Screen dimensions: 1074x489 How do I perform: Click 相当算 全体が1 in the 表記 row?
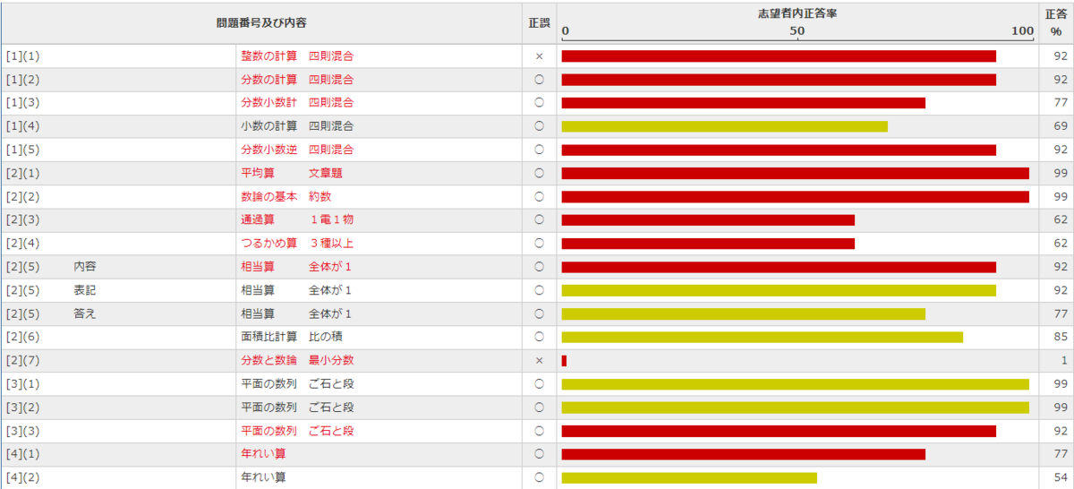coord(296,290)
